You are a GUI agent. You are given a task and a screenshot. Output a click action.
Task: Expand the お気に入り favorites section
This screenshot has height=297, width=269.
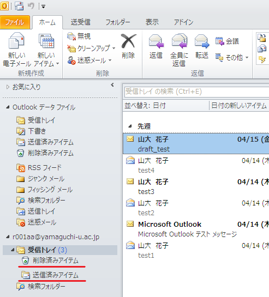8,87
